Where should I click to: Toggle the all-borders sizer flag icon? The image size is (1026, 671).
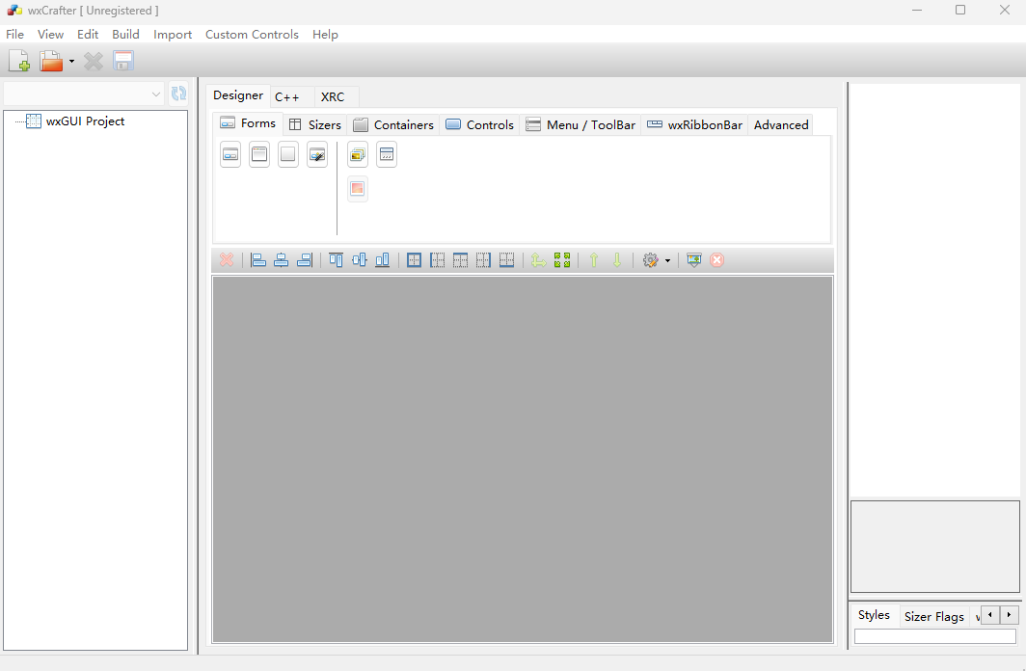[x=414, y=260]
